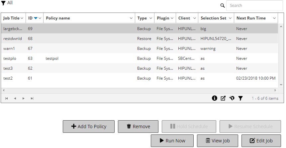286x148 pixels.
Task: Go to the first page of results
Action: click(7, 98)
